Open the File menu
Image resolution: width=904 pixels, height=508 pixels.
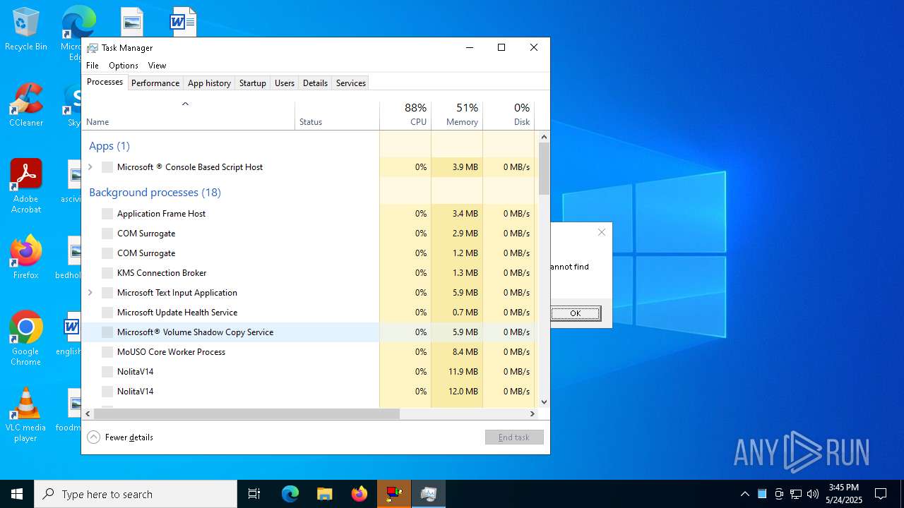click(x=93, y=66)
